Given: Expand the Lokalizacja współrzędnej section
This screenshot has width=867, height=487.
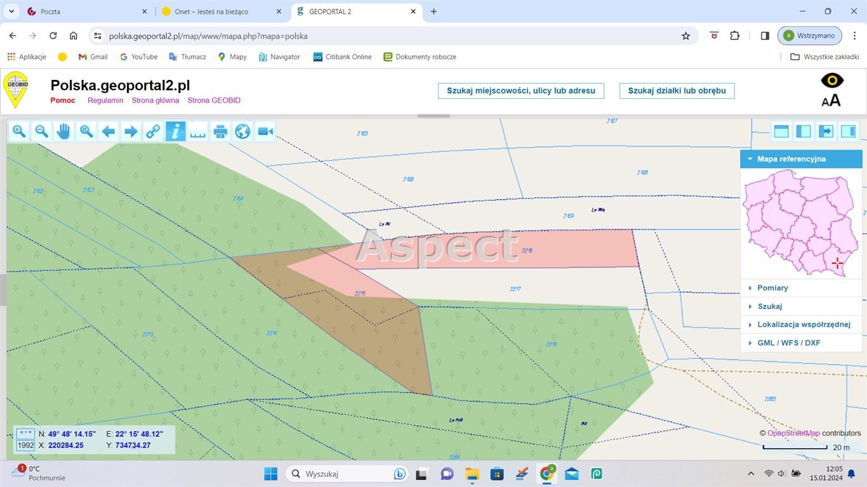Looking at the screenshot, I should point(804,324).
